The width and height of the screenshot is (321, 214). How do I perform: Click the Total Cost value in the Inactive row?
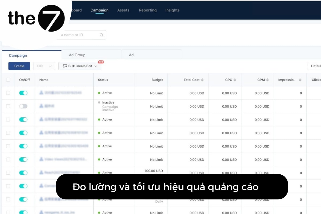[x=197, y=106]
